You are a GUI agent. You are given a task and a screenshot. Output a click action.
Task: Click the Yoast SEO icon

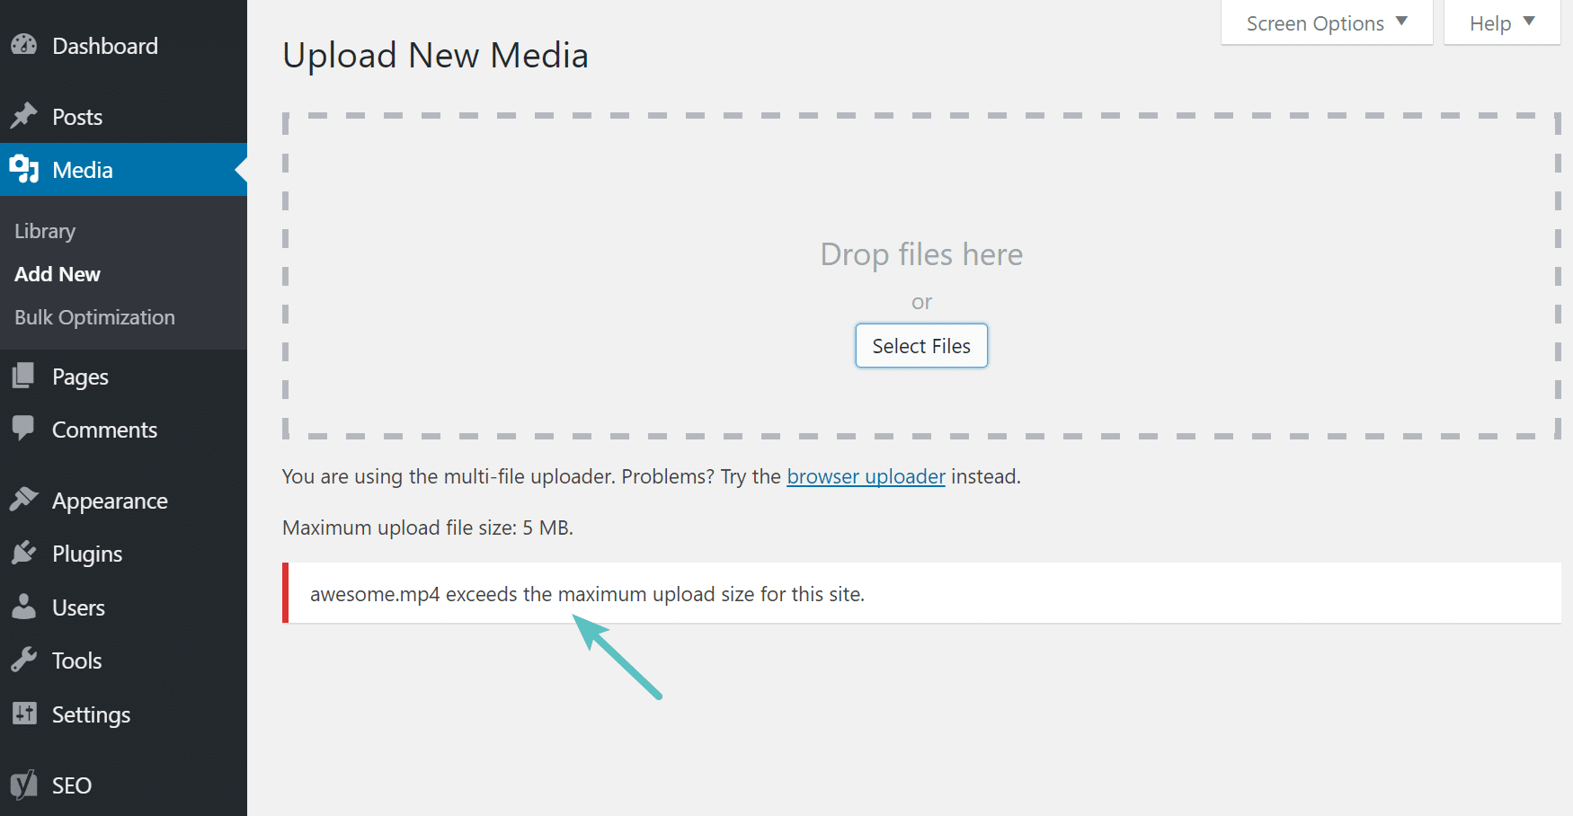coord(24,785)
